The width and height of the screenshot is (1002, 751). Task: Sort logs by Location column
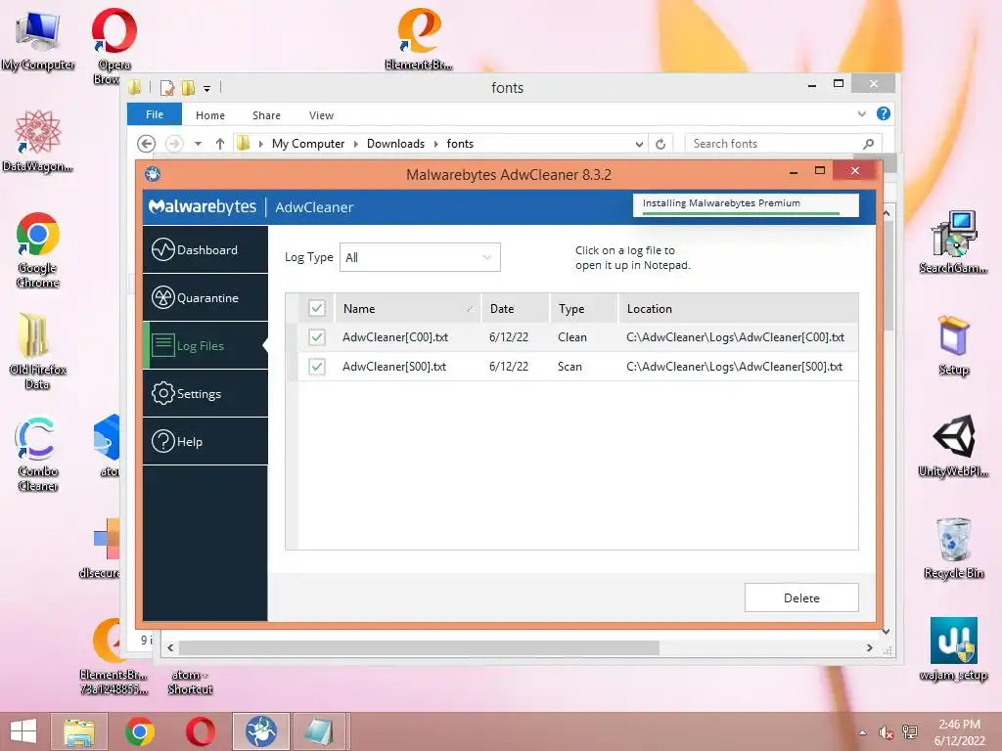739,308
